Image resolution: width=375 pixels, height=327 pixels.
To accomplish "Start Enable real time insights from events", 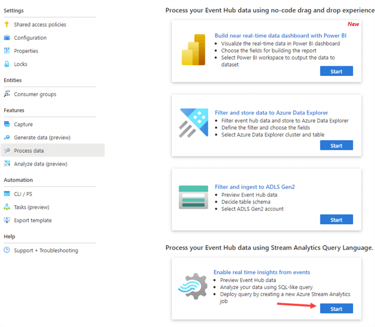I will 336,308.
